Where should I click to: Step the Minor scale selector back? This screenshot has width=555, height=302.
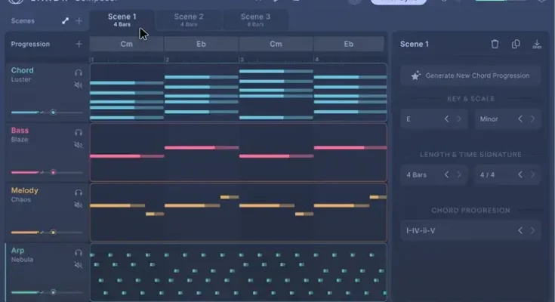click(x=520, y=119)
